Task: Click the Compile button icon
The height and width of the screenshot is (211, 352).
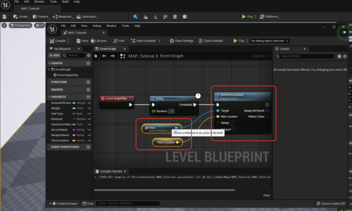Action: 52,41
